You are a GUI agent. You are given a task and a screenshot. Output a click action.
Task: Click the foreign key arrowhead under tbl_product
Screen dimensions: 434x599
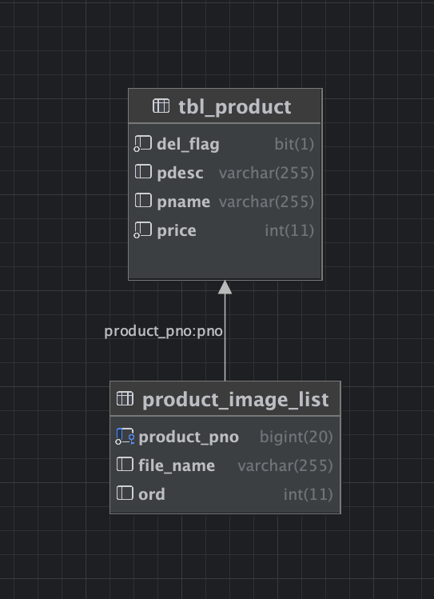[x=225, y=287]
